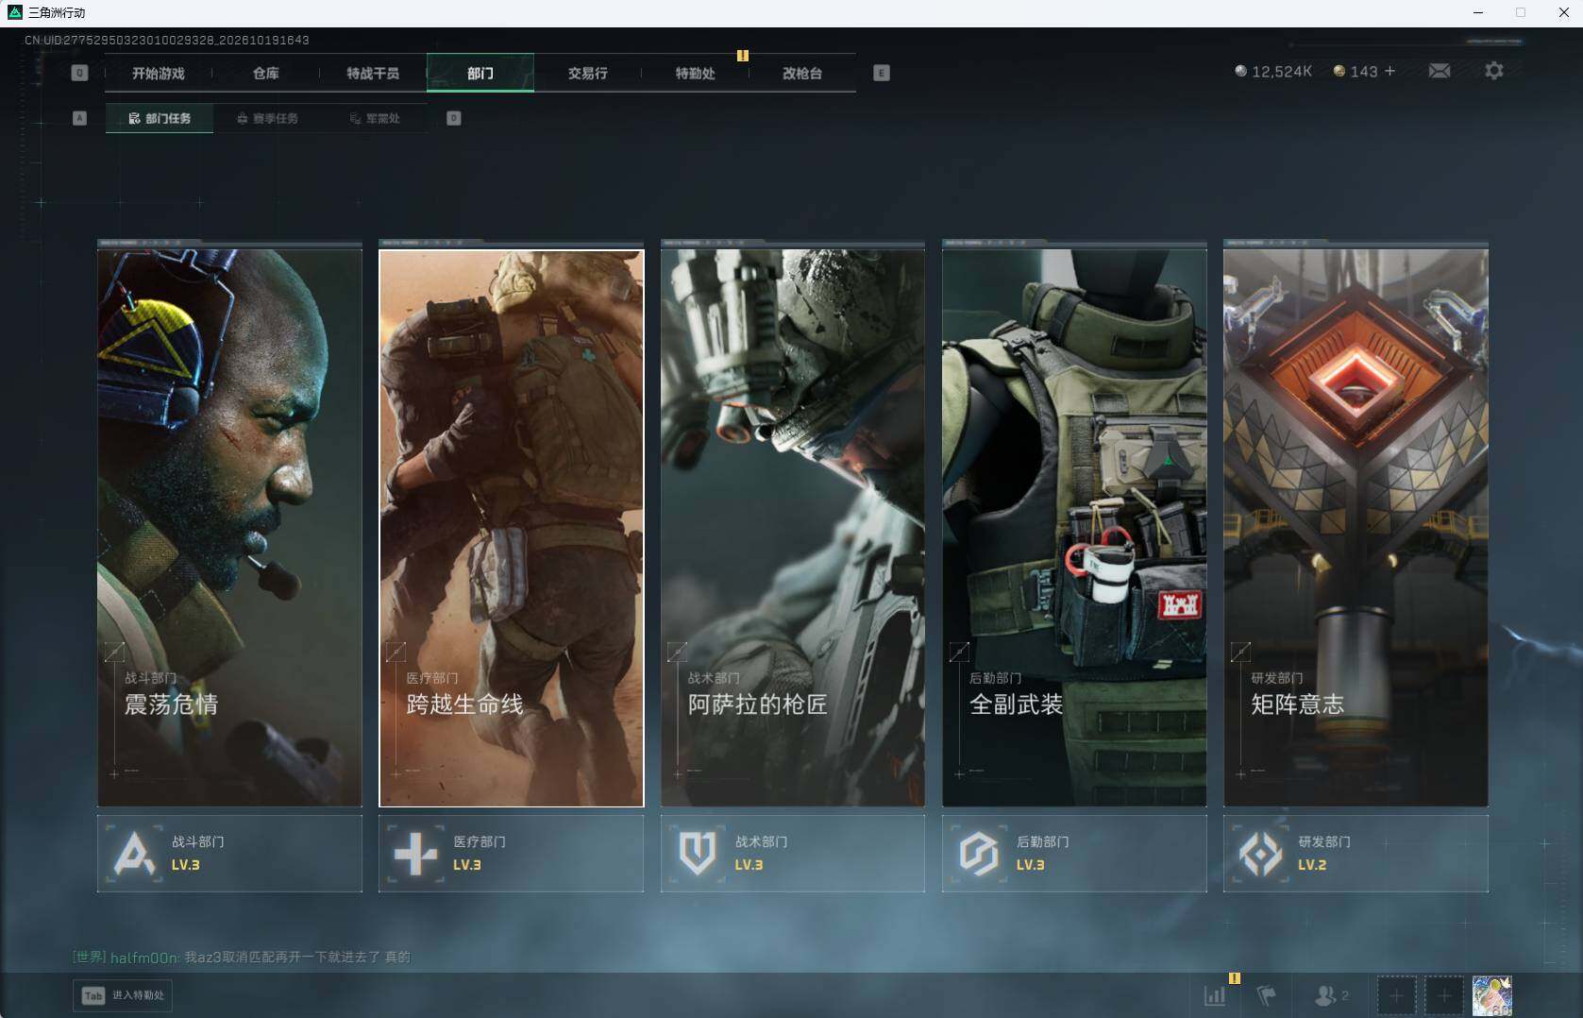Image resolution: width=1583 pixels, height=1018 pixels.
Task: Switch to the 赛季任务 sub-tab
Action: coord(267,118)
